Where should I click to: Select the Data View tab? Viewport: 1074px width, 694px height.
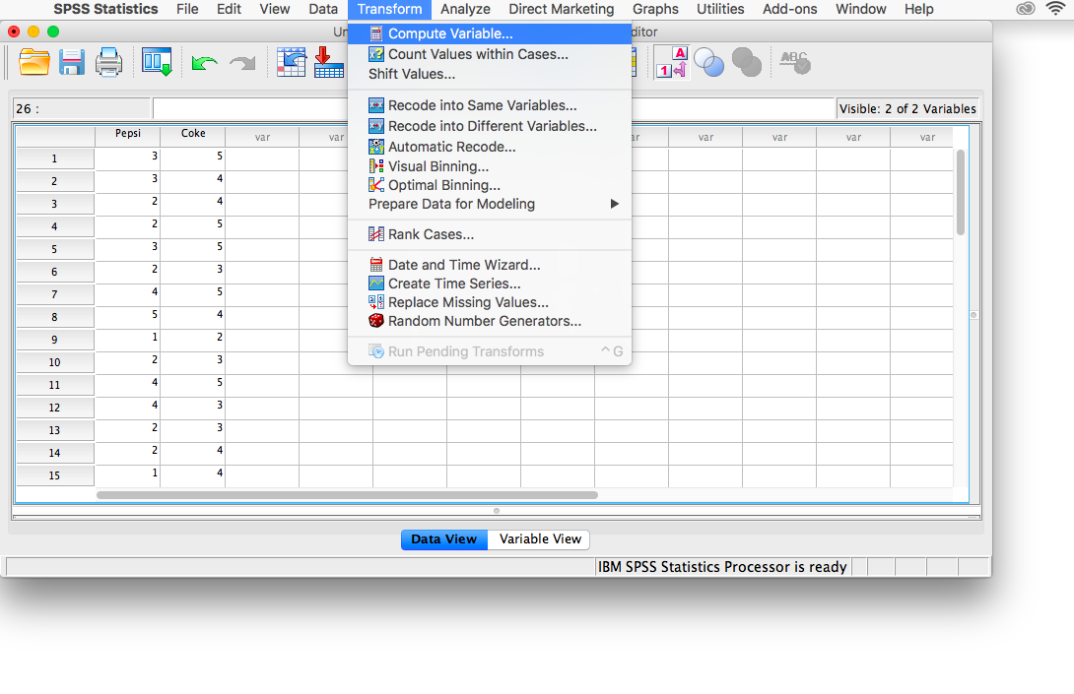point(443,539)
